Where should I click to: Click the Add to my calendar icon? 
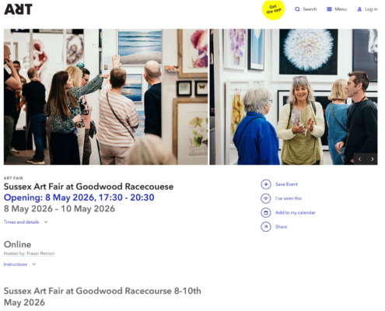266,213
